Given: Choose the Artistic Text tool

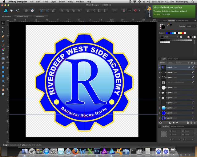Looking at the screenshot, I should pos(3,85).
